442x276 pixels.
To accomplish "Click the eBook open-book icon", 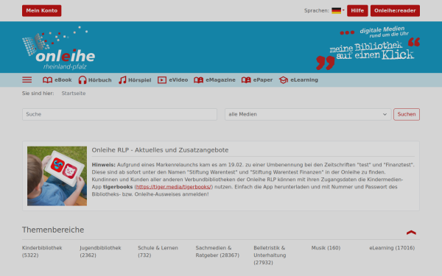I will click(47, 80).
